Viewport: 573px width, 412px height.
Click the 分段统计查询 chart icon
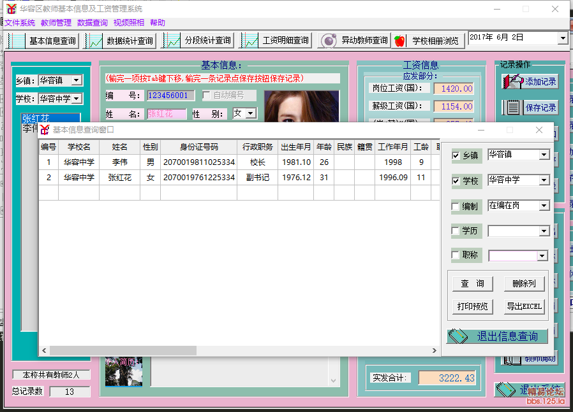pyautogui.click(x=173, y=41)
